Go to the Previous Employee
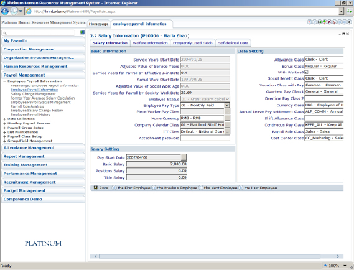Screen dimensions: 354x270 pos(174,188)
